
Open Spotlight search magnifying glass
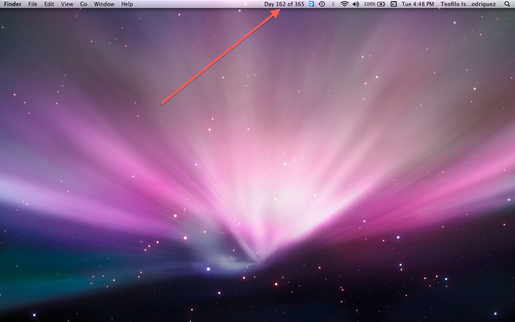click(x=507, y=4)
